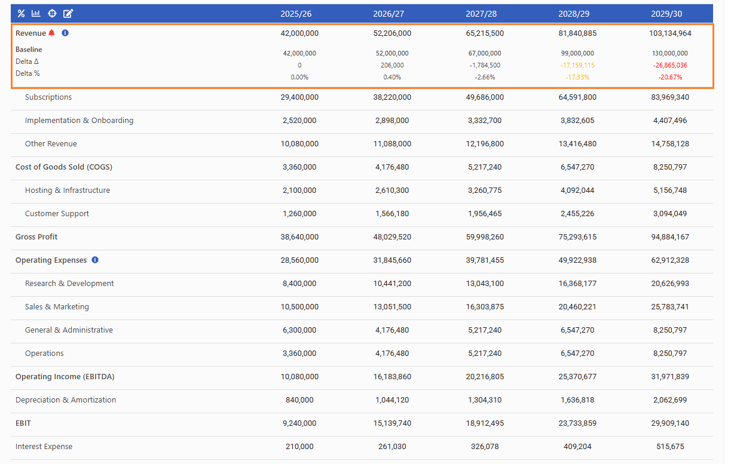734x464 pixels.
Task: Collapse the Operating Expenses row label
Action: (51, 260)
